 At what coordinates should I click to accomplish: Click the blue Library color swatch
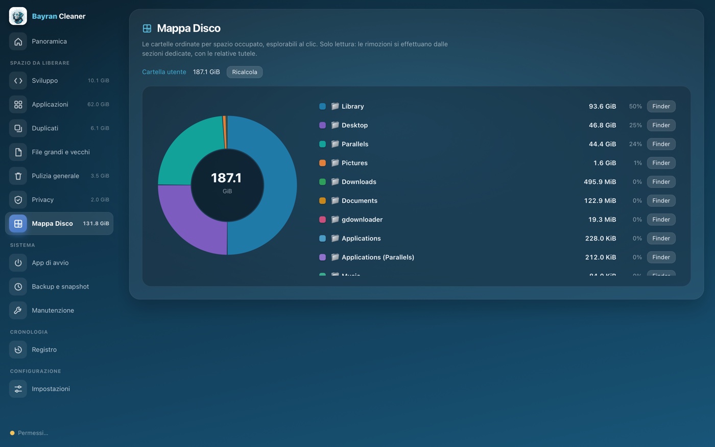point(322,106)
